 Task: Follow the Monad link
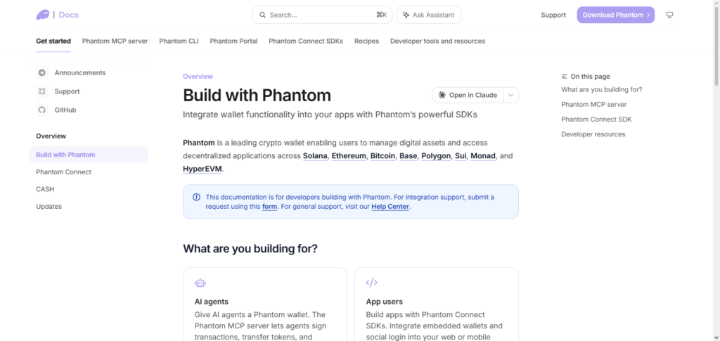coord(483,156)
